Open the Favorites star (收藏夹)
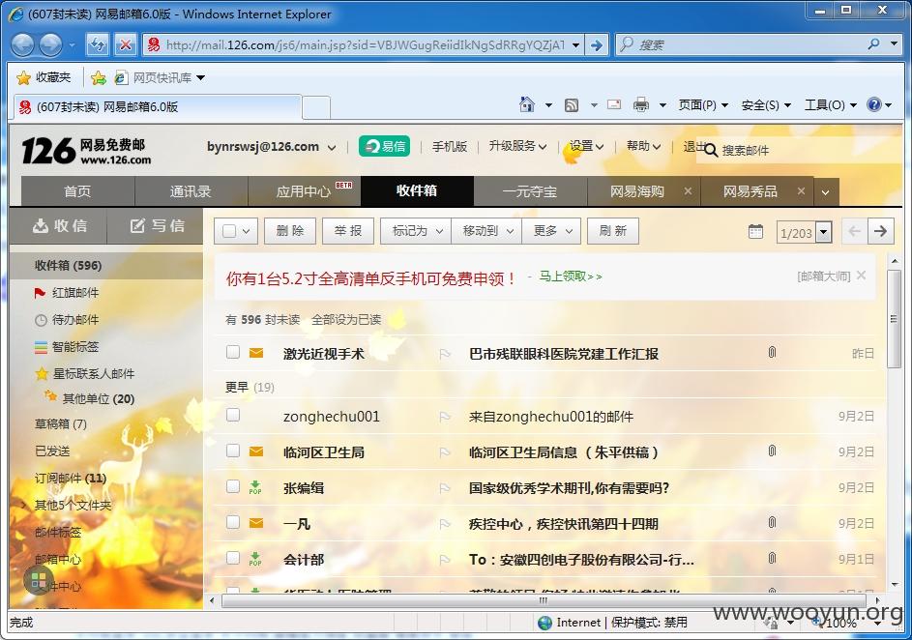Image resolution: width=912 pixels, height=640 pixels. coord(44,77)
